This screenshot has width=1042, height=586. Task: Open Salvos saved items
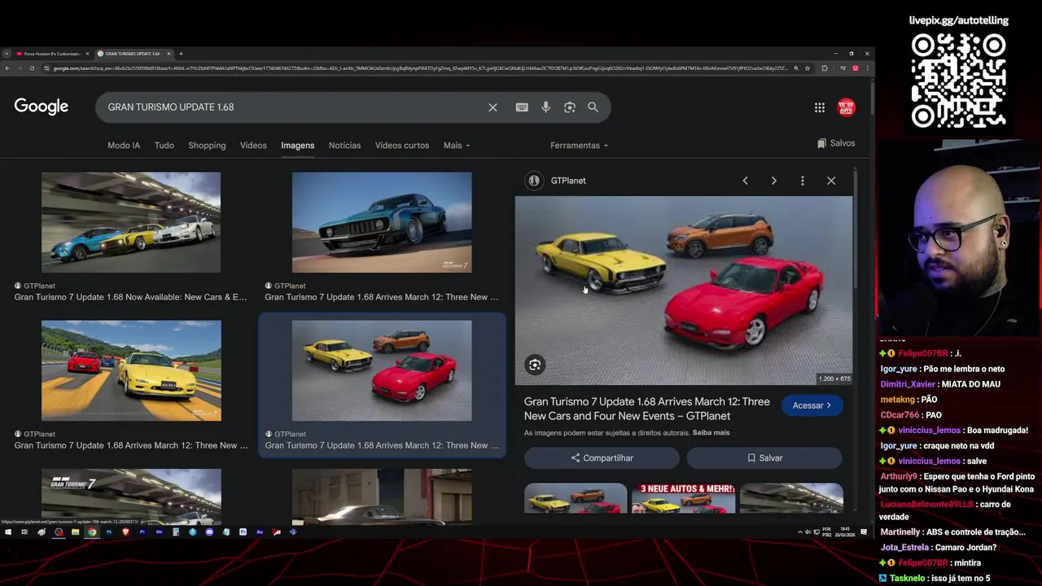pos(836,143)
